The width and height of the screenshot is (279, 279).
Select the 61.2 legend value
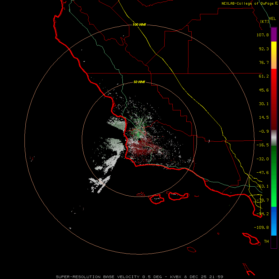264,76
